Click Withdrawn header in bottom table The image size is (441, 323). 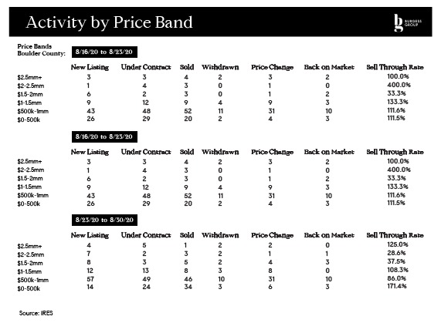coord(220,235)
